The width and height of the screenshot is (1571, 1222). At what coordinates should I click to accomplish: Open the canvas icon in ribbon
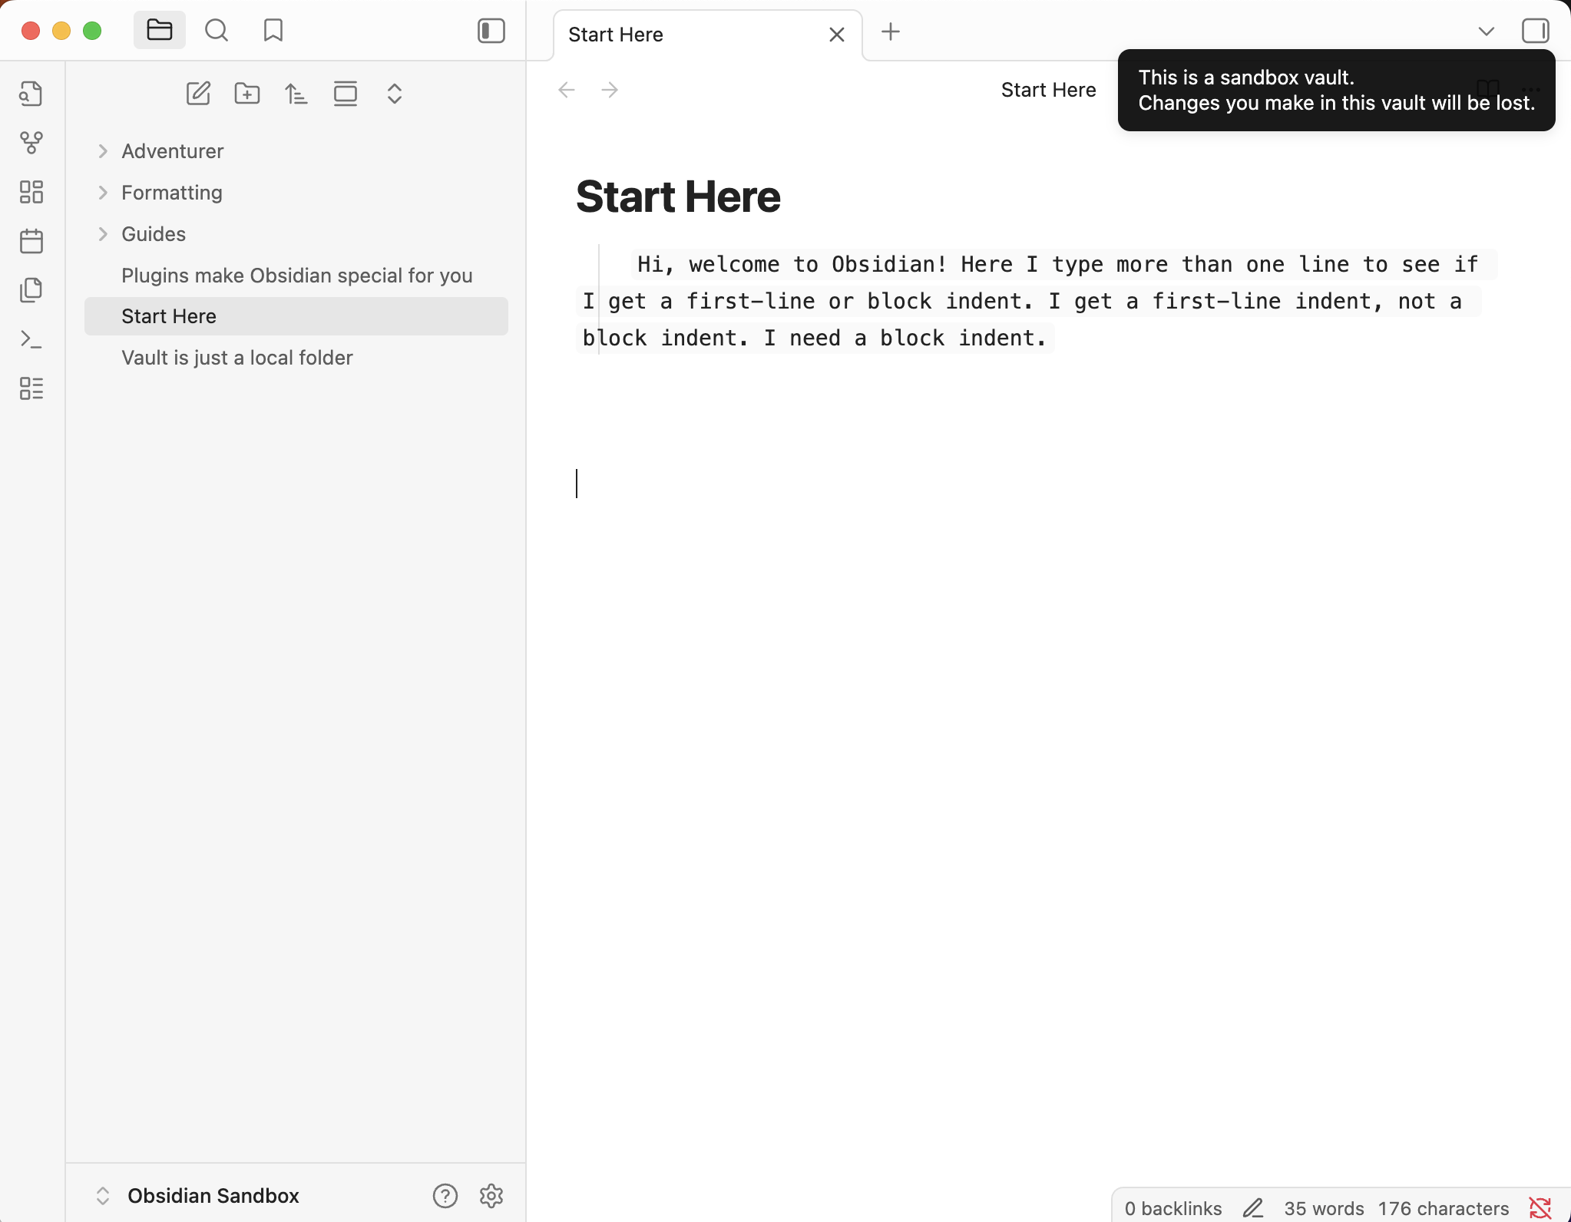(31, 192)
